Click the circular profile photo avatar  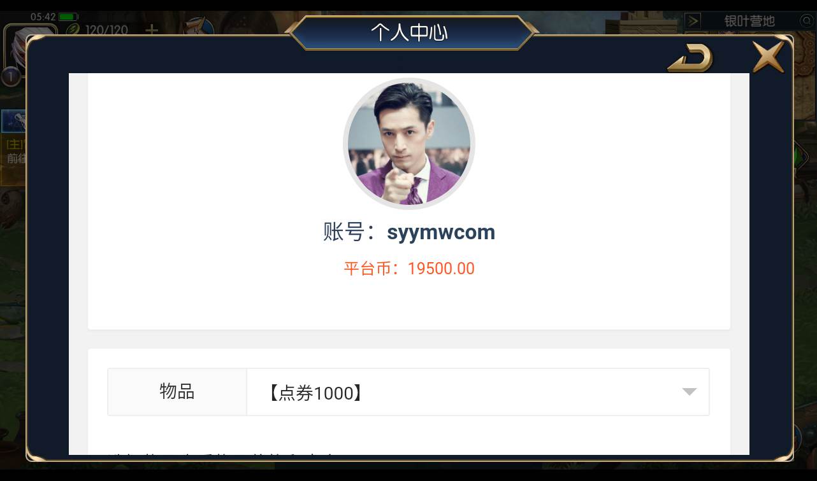409,144
